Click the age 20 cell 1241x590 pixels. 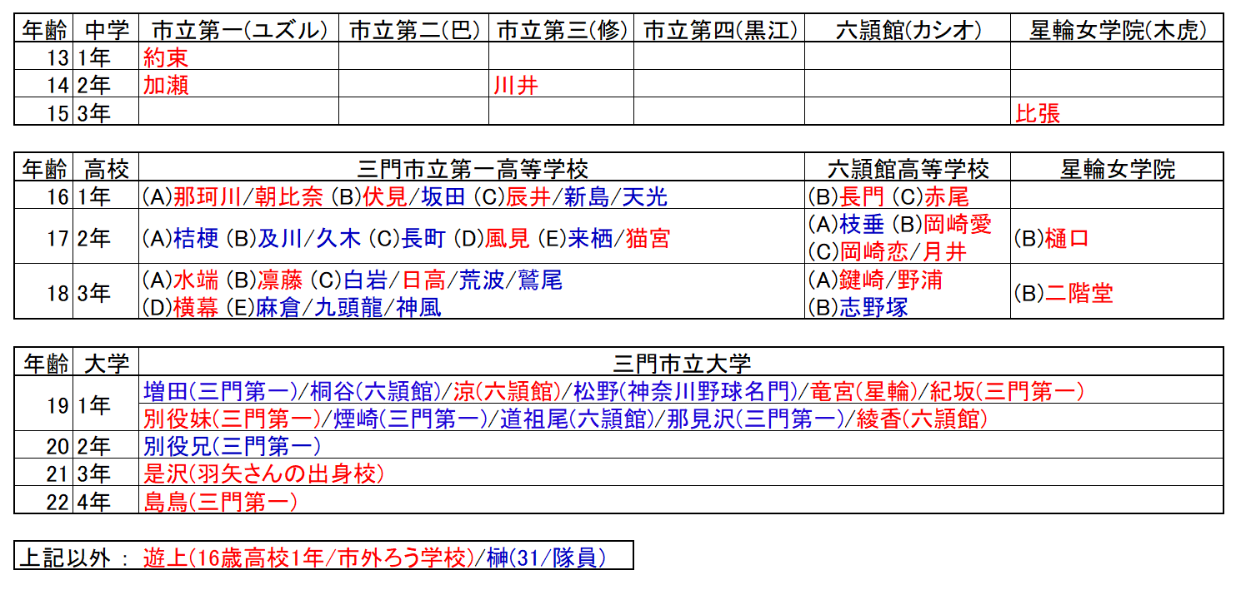pyautogui.click(x=43, y=445)
